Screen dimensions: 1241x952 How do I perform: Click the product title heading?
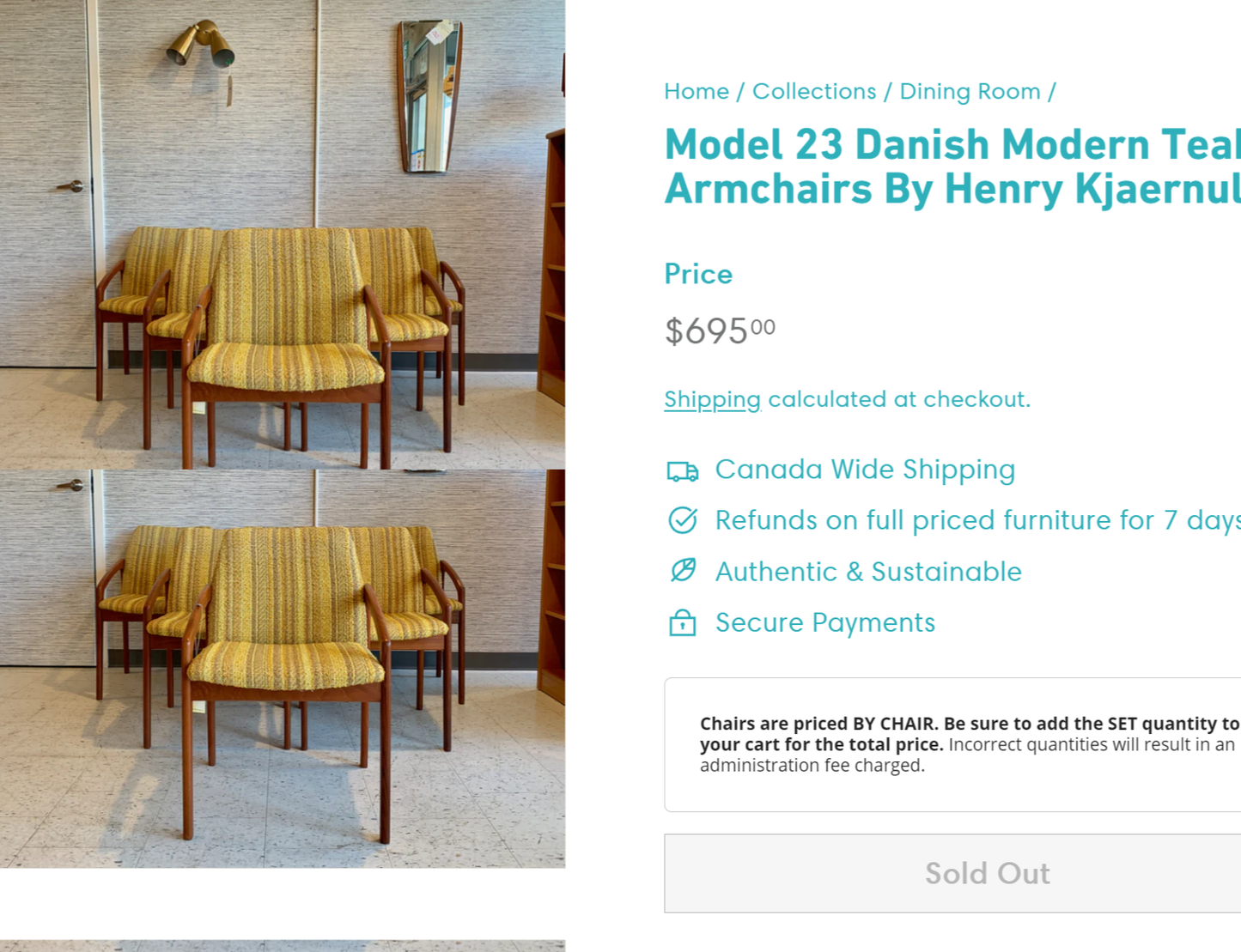tap(952, 167)
